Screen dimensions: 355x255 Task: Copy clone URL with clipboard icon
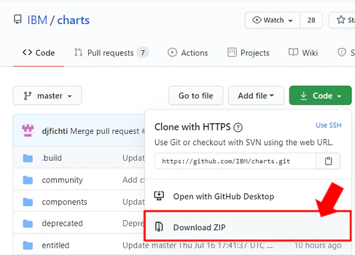[x=328, y=161]
